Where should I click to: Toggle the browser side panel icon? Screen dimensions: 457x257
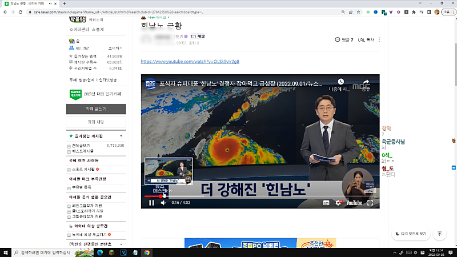(x=429, y=12)
